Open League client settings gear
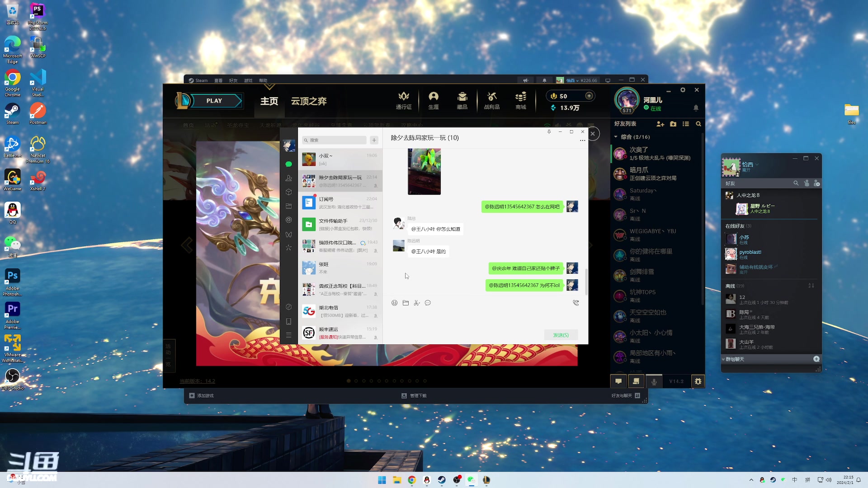This screenshot has width=868, height=488. coord(683,90)
